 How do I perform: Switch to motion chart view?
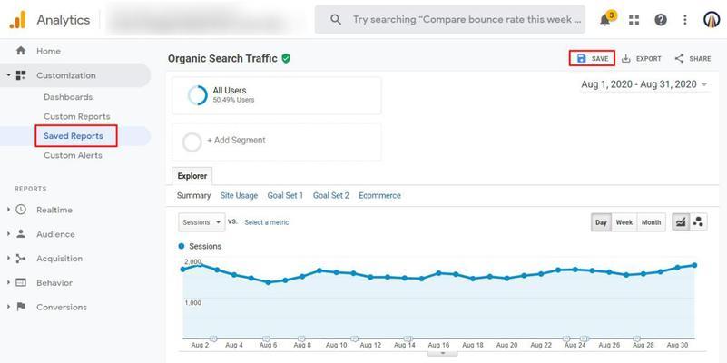click(698, 222)
